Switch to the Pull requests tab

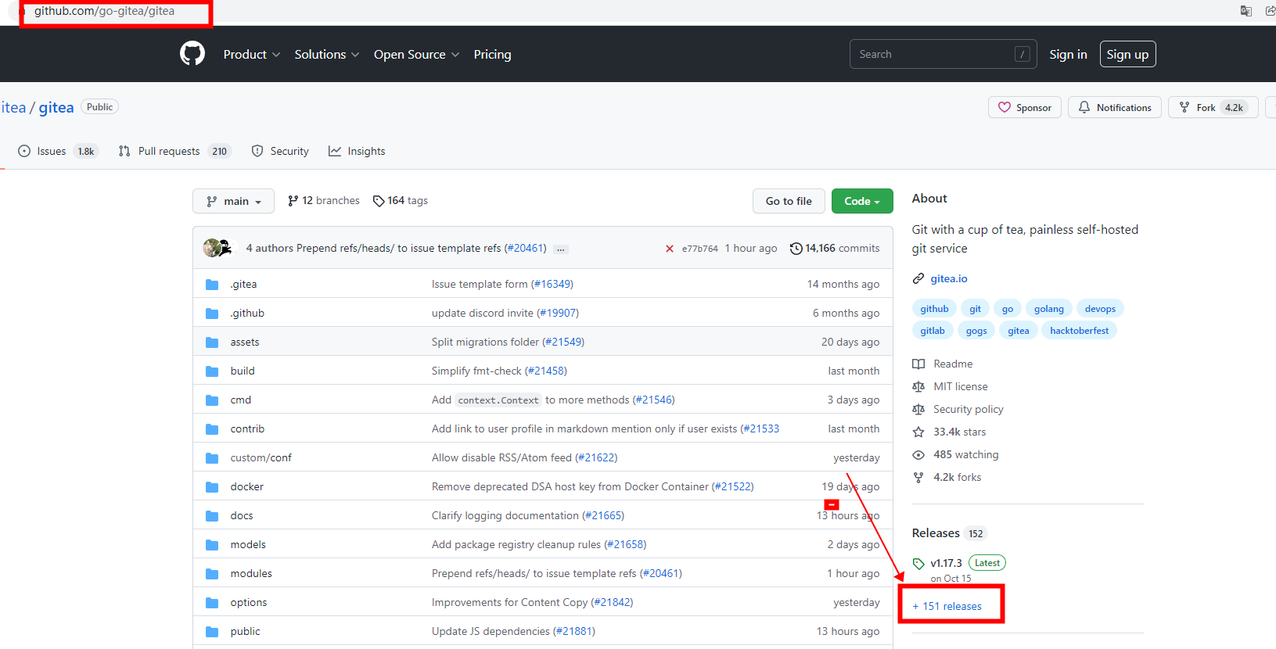coord(175,151)
